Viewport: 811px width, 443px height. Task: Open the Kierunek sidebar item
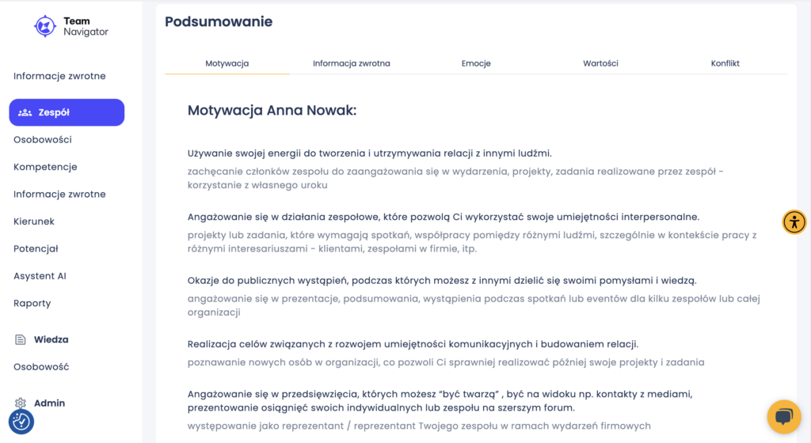34,221
